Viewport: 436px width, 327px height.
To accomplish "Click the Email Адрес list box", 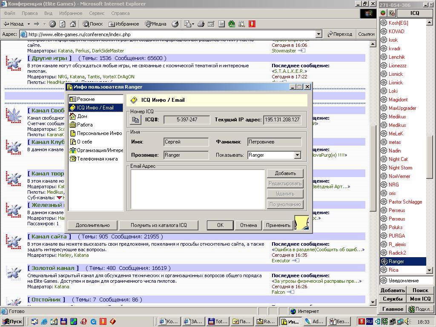I will [198, 189].
